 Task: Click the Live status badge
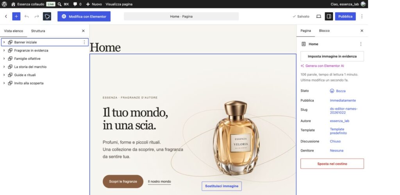[51, 4]
